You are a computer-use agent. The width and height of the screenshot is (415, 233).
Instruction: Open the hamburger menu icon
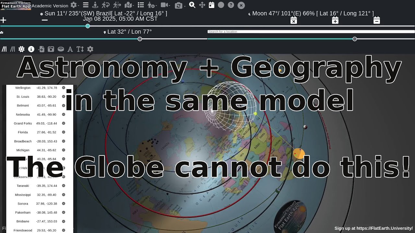86,5
